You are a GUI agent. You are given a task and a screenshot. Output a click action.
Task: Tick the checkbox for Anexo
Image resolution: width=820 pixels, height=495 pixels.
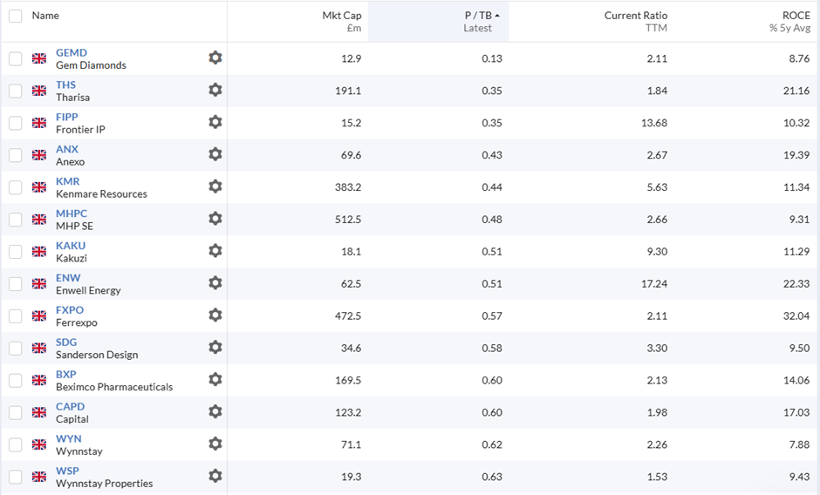[x=16, y=155]
